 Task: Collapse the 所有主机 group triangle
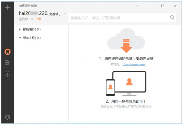point(20,38)
